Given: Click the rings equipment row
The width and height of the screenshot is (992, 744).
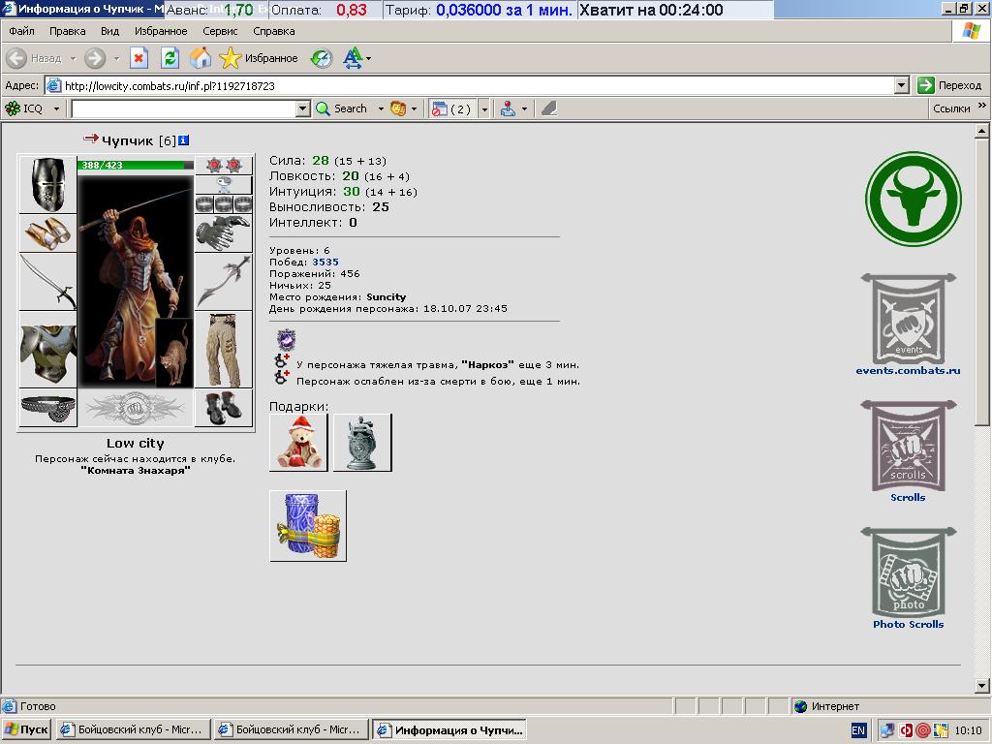Looking at the screenshot, I should click(x=224, y=203).
